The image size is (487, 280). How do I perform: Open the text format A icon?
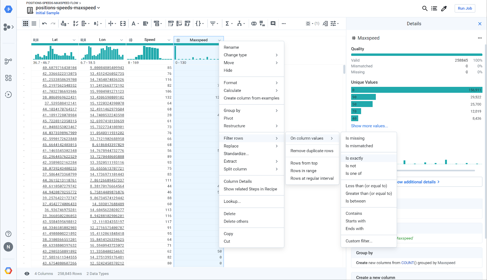[x=135, y=23]
